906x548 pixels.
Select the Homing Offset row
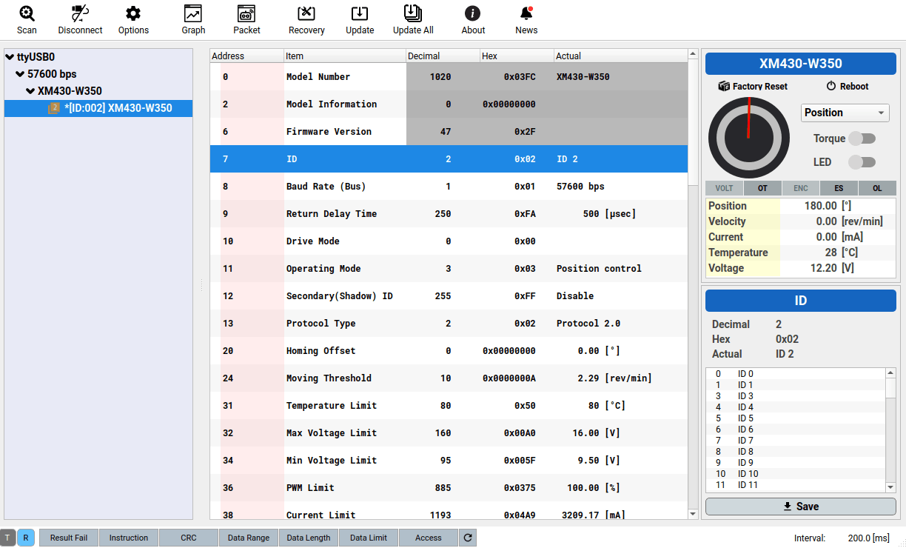(449, 351)
